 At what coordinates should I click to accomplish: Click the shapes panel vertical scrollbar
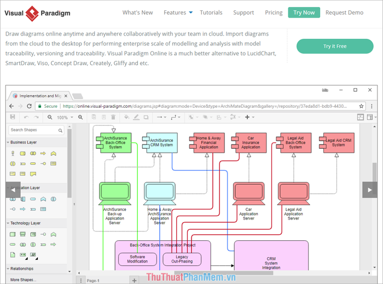69,163
